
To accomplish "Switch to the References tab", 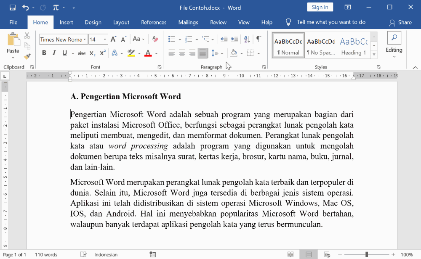I will tap(154, 23).
